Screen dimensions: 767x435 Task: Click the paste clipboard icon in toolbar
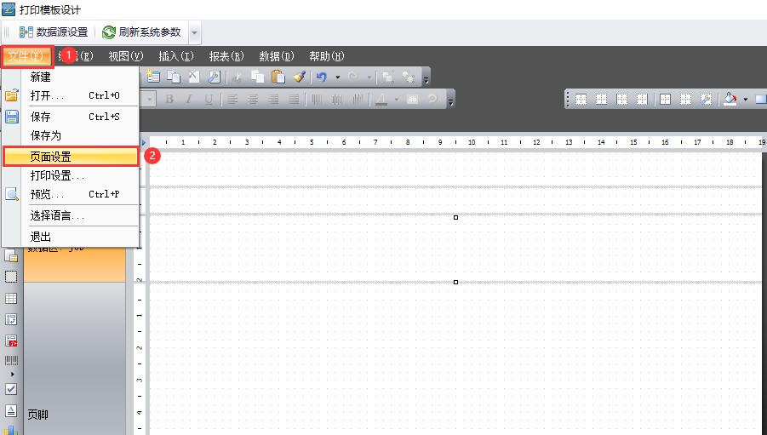pyautogui.click(x=278, y=77)
